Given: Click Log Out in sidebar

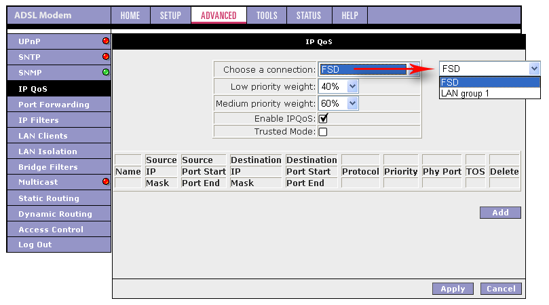Looking at the screenshot, I should tap(59, 245).
